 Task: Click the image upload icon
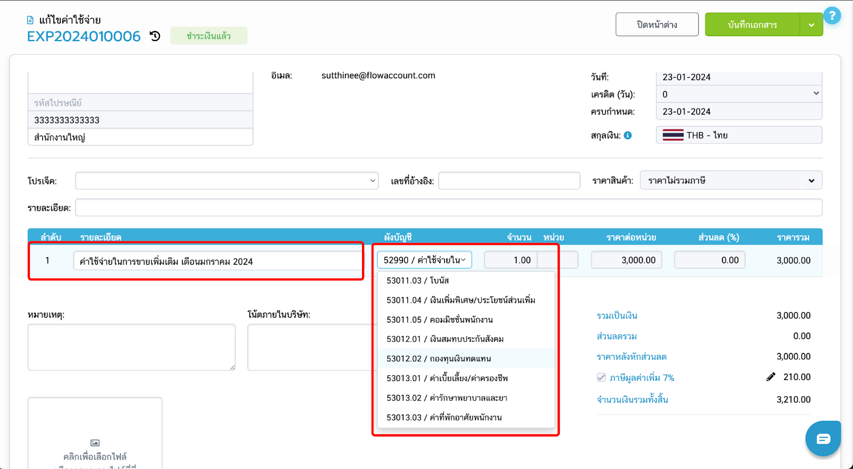95,443
